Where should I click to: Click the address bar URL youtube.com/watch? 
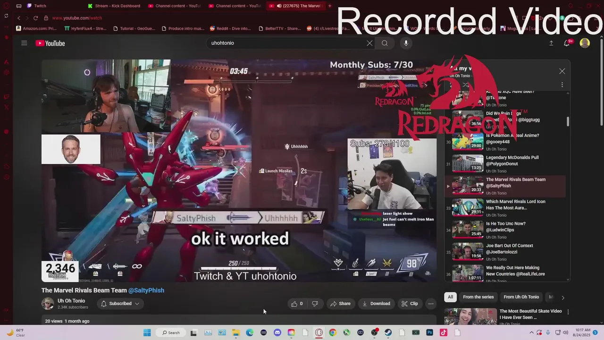(77, 18)
